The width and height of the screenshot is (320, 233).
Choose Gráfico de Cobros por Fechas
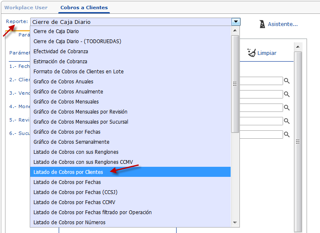[x=130, y=132]
